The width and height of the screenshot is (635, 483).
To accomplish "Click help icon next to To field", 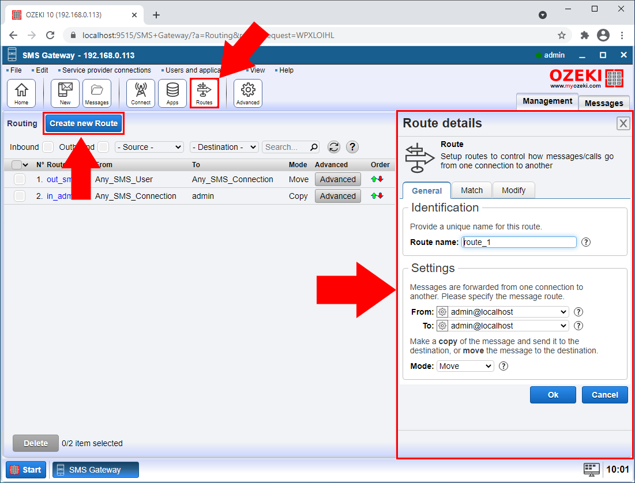I will pos(578,326).
